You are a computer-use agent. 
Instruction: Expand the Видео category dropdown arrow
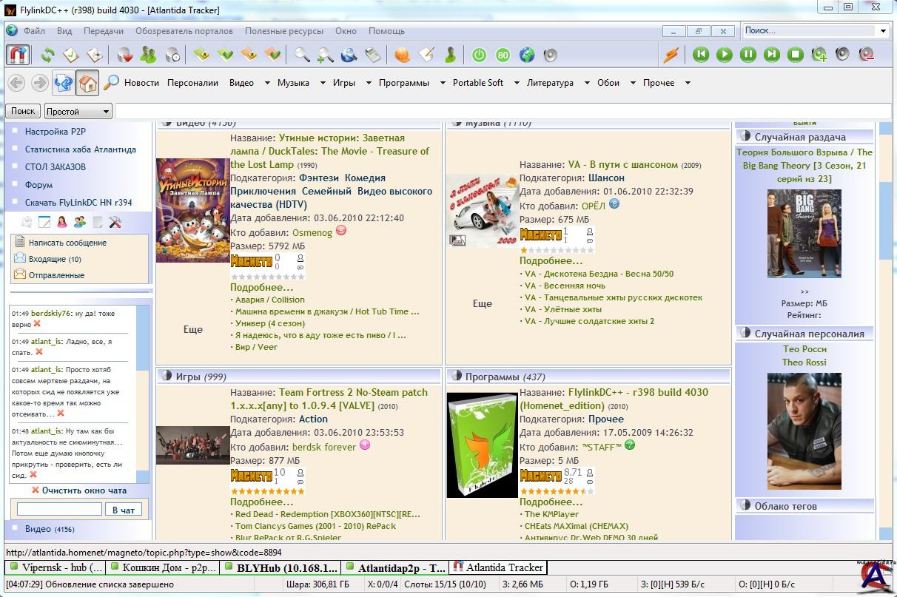(x=267, y=83)
